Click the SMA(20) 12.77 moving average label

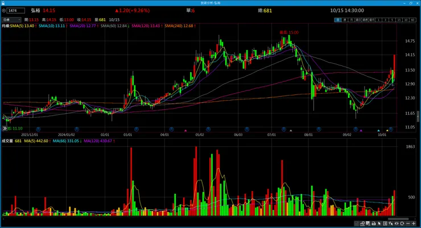84,26
